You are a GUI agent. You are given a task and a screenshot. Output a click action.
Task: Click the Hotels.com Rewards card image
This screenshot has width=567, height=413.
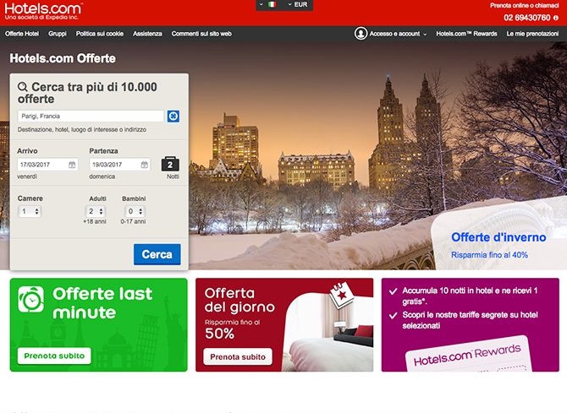click(468, 355)
